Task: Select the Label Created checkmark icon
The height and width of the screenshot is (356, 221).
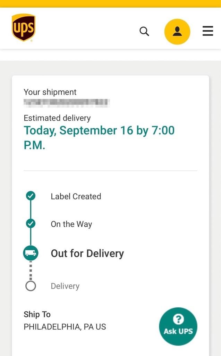Action: tap(31, 196)
